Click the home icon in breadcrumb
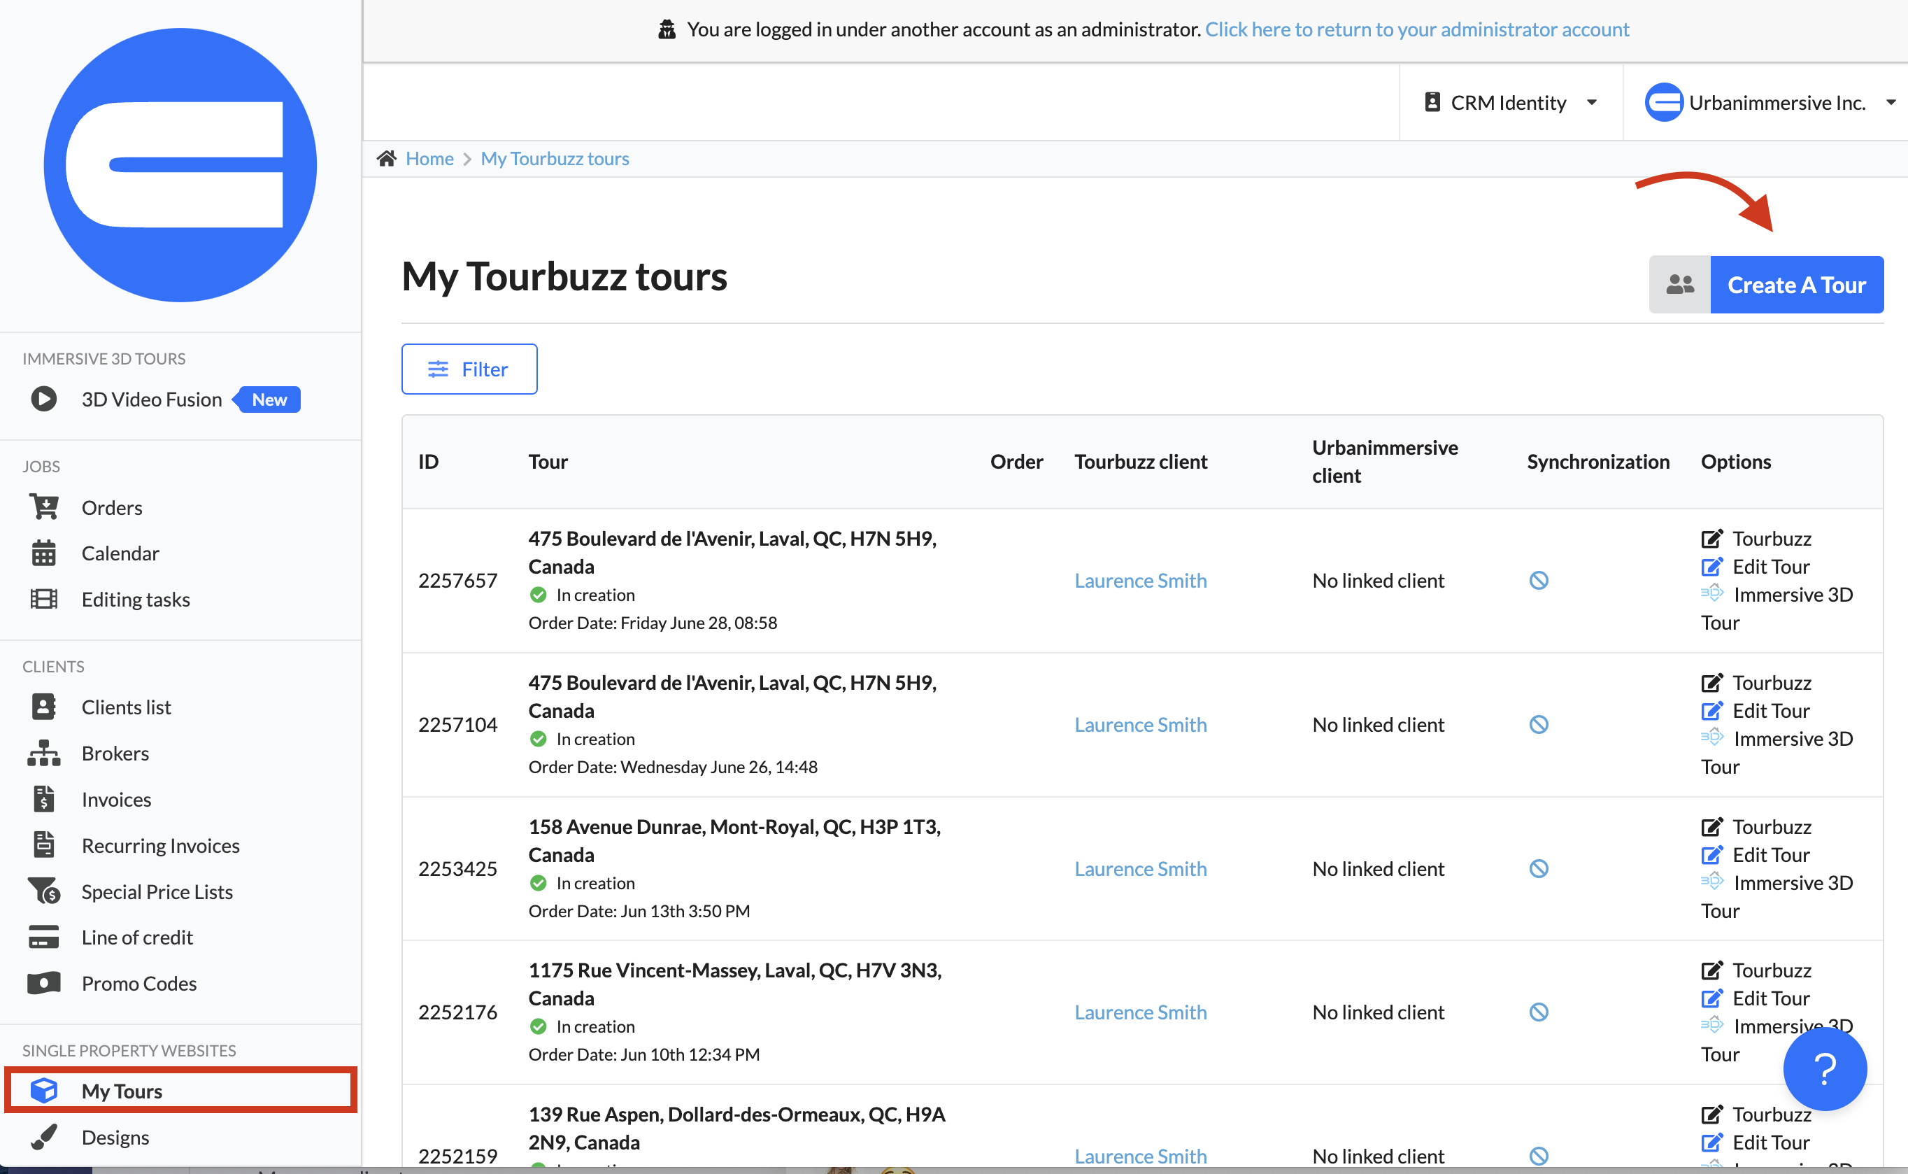The height and width of the screenshot is (1174, 1908). click(x=387, y=158)
